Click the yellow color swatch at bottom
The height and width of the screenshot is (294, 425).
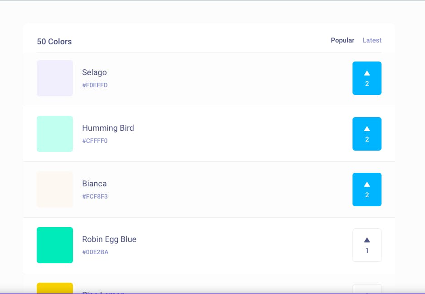coord(55,288)
